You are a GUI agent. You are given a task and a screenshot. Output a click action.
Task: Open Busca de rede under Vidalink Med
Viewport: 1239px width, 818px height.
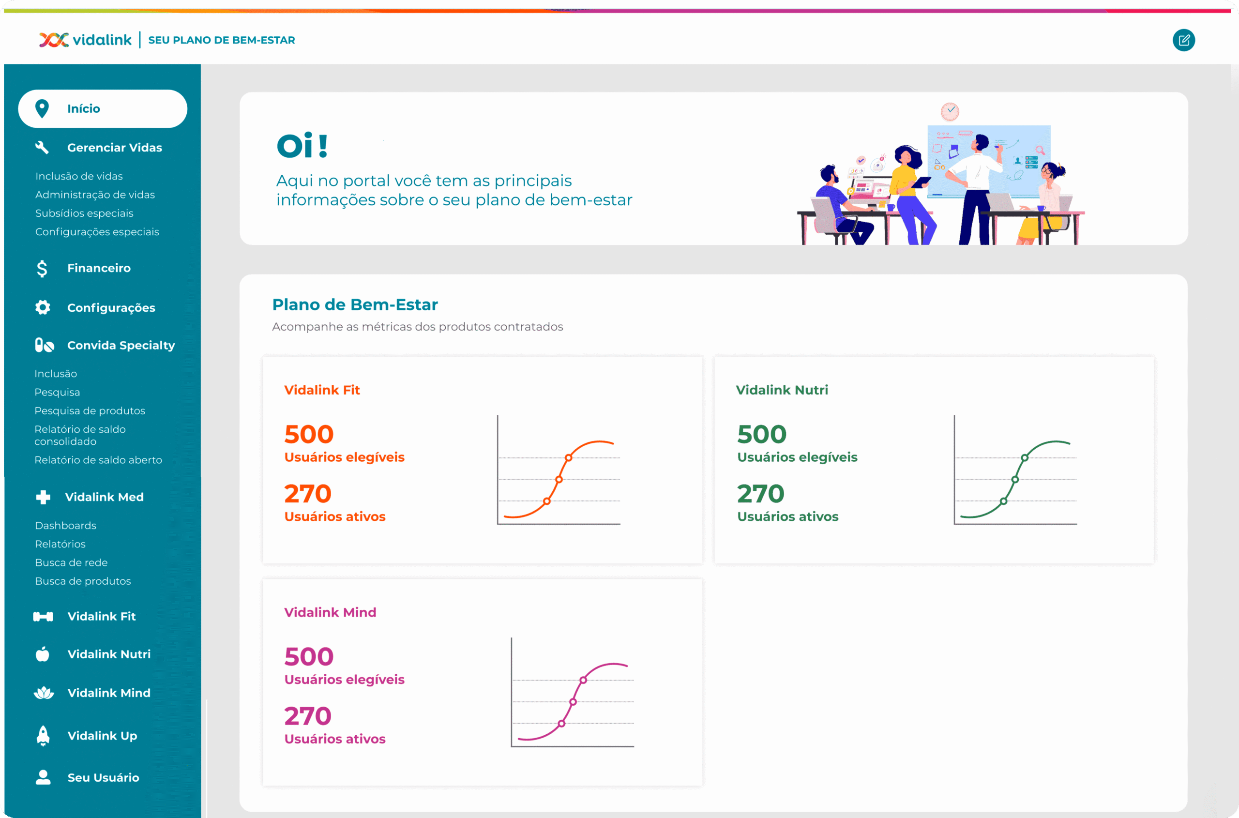pos(72,562)
